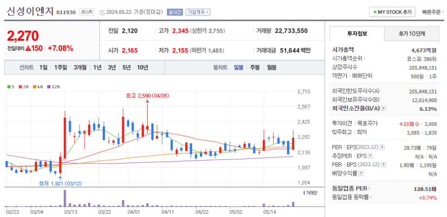Click the 외국인보유주식수 value 12,614,900
The width and height of the screenshot is (447, 217).
(424, 100)
